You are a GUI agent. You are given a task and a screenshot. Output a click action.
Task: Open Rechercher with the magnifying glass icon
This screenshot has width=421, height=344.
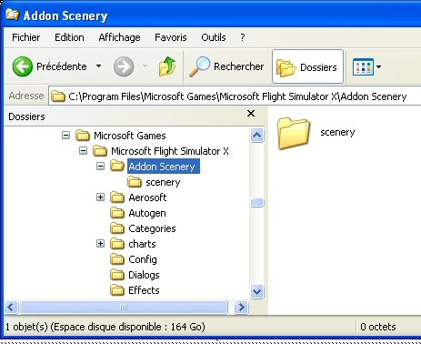pyautogui.click(x=199, y=66)
